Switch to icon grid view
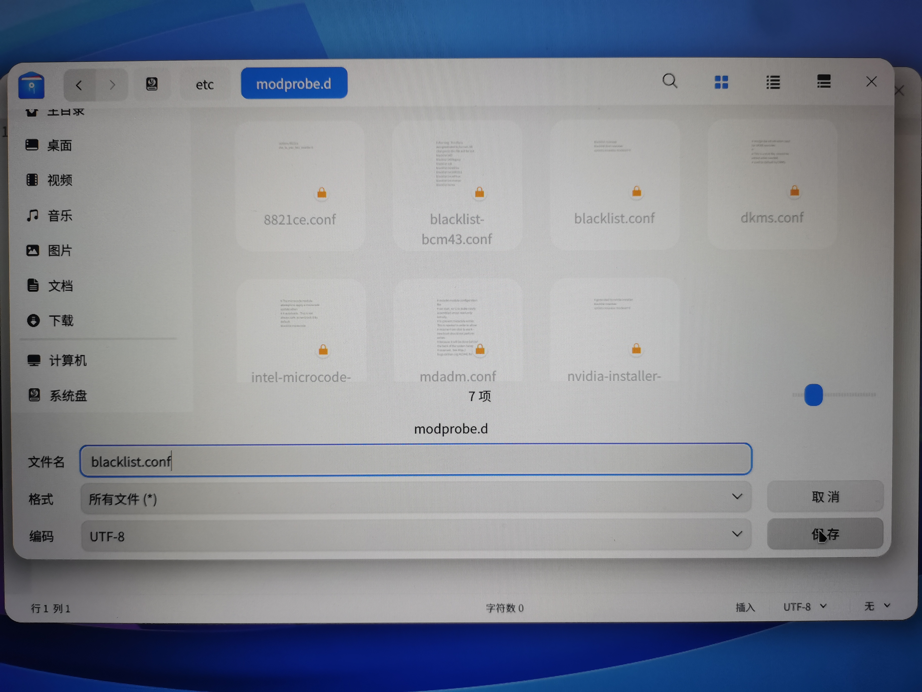Screen dimensions: 922x692 [x=721, y=82]
